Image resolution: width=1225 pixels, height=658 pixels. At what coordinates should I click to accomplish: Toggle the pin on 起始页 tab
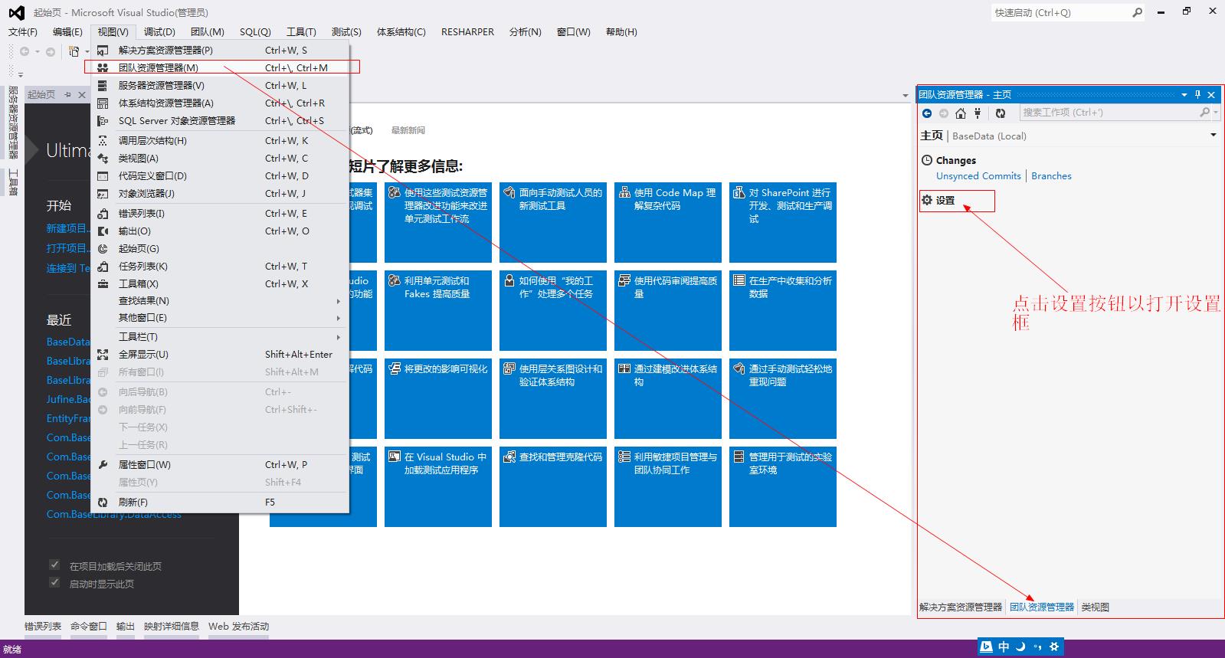click(67, 95)
